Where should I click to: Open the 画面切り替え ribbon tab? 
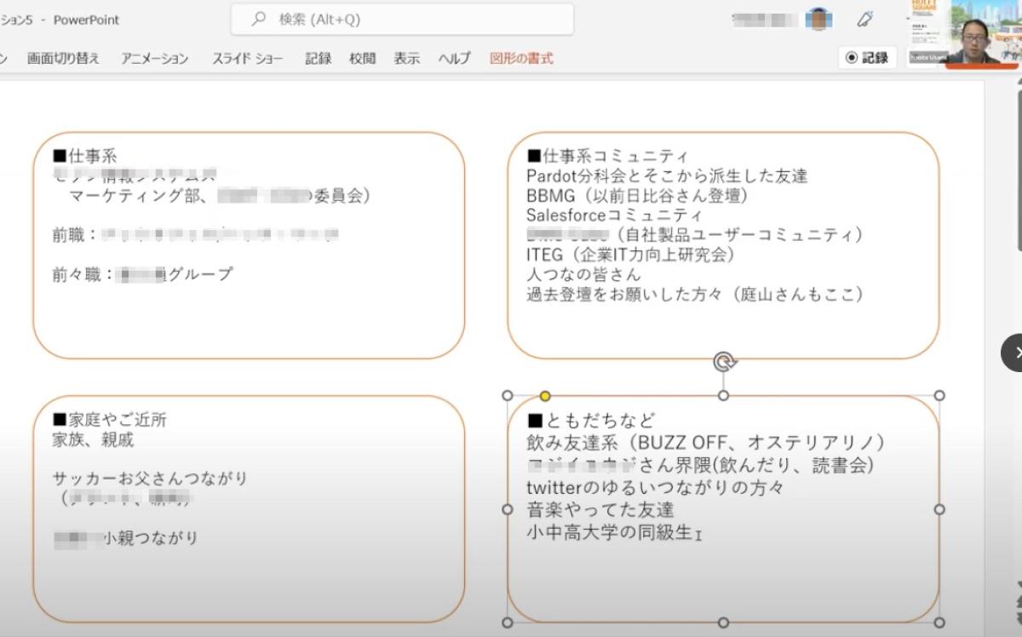point(63,58)
